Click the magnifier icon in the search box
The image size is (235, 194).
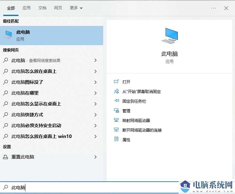tap(5, 187)
